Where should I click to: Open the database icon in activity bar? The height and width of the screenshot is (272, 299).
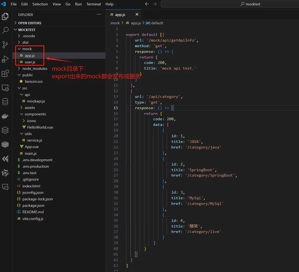pos(5,102)
